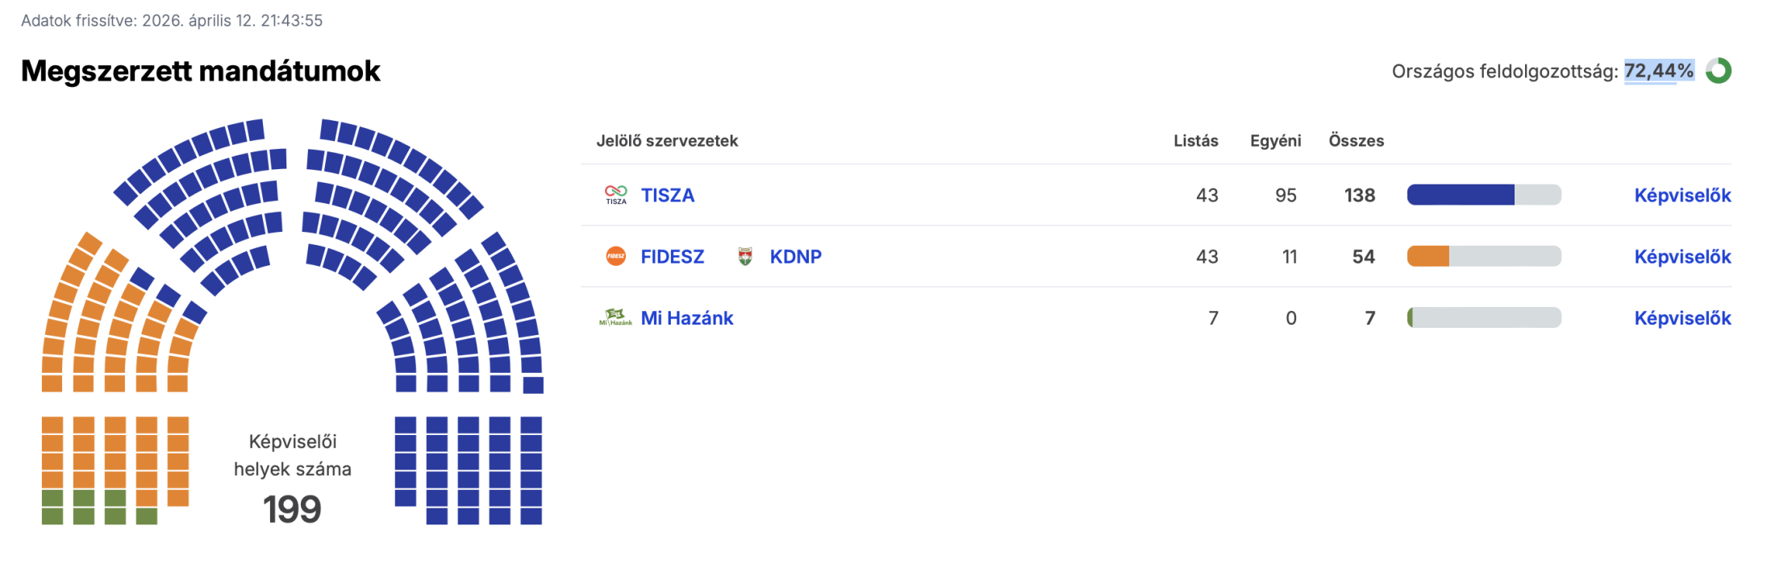Image resolution: width=1767 pixels, height=580 pixels.
Task: Open the FIDESZ party link
Action: click(x=672, y=256)
